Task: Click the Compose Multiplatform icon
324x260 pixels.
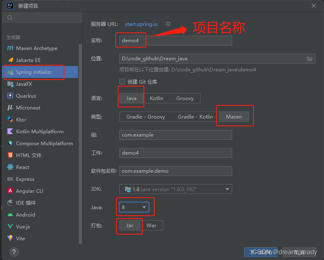Action: point(10,143)
